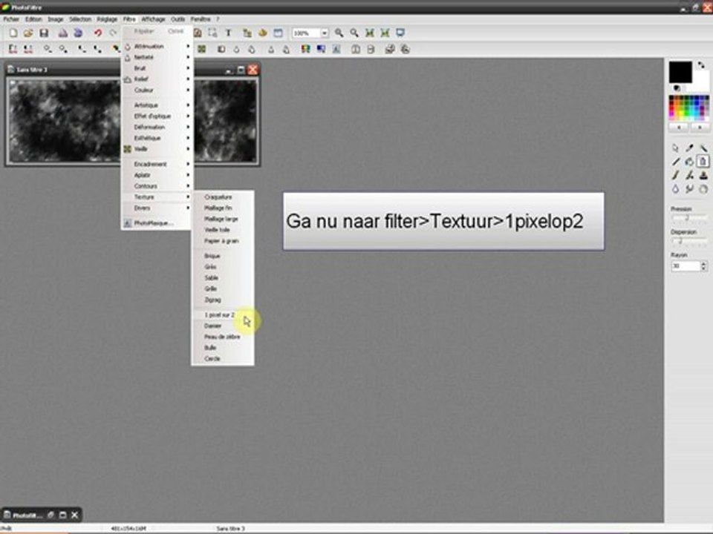Viewport: 713px width, 534px height.
Task: Select the paintbrush tool
Action: click(x=675, y=175)
